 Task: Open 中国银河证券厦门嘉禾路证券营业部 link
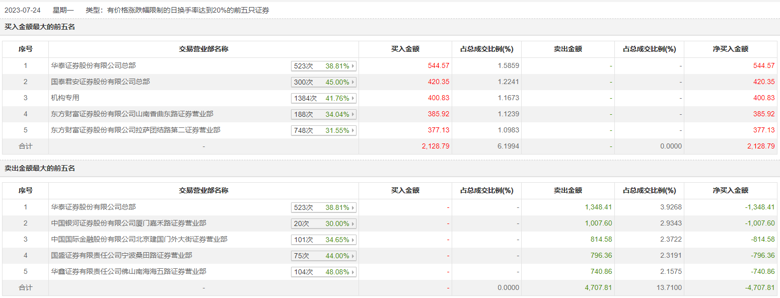(x=128, y=223)
